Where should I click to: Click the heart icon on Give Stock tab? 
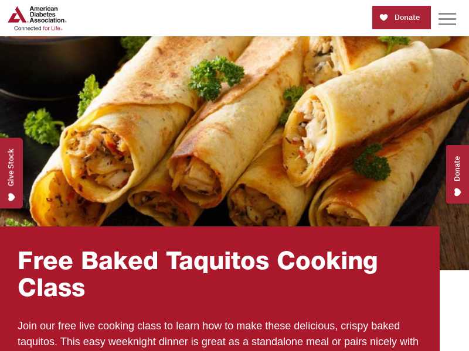11,197
